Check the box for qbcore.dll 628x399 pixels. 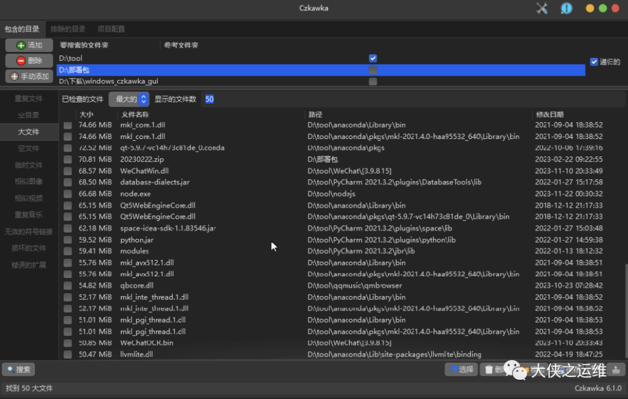click(x=67, y=286)
